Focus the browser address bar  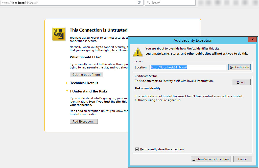68,3
